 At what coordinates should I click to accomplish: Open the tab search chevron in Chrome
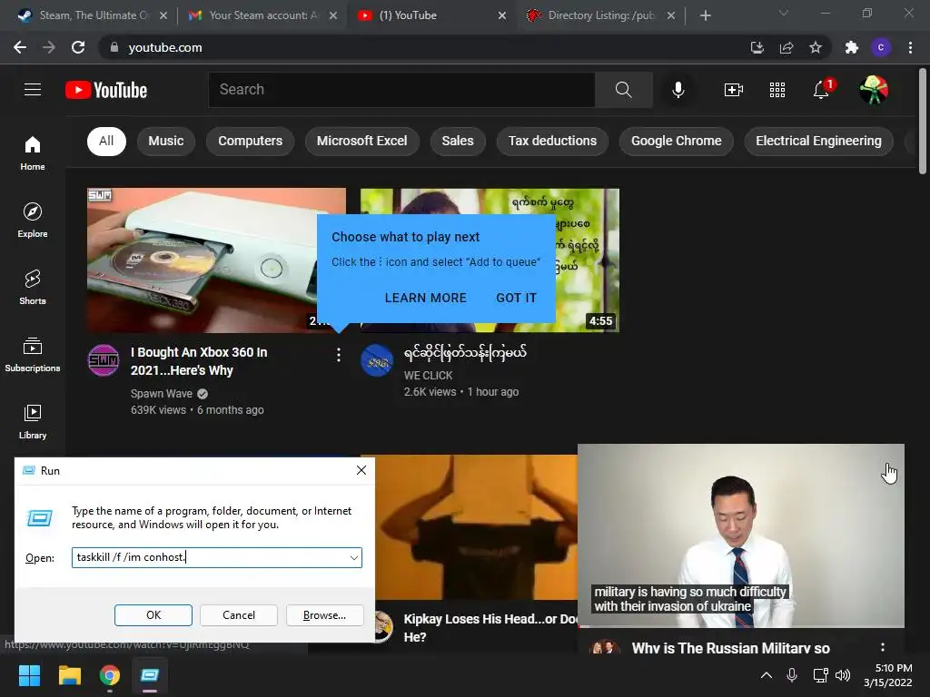pos(784,13)
